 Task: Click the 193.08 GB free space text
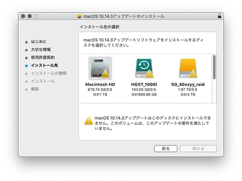[144, 89]
